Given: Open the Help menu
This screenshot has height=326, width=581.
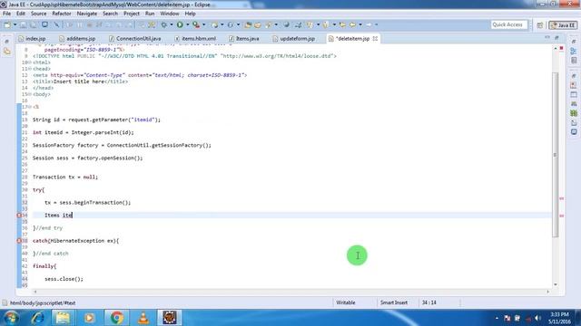Looking at the screenshot, I should pos(190,14).
